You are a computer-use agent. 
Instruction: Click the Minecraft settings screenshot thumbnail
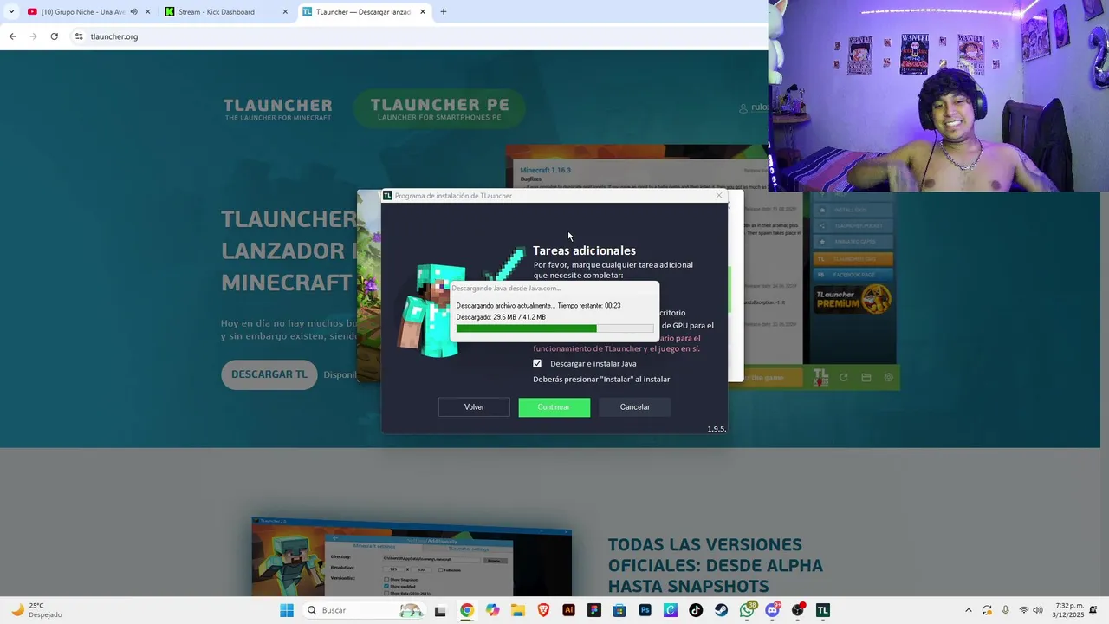pyautogui.click(x=412, y=557)
